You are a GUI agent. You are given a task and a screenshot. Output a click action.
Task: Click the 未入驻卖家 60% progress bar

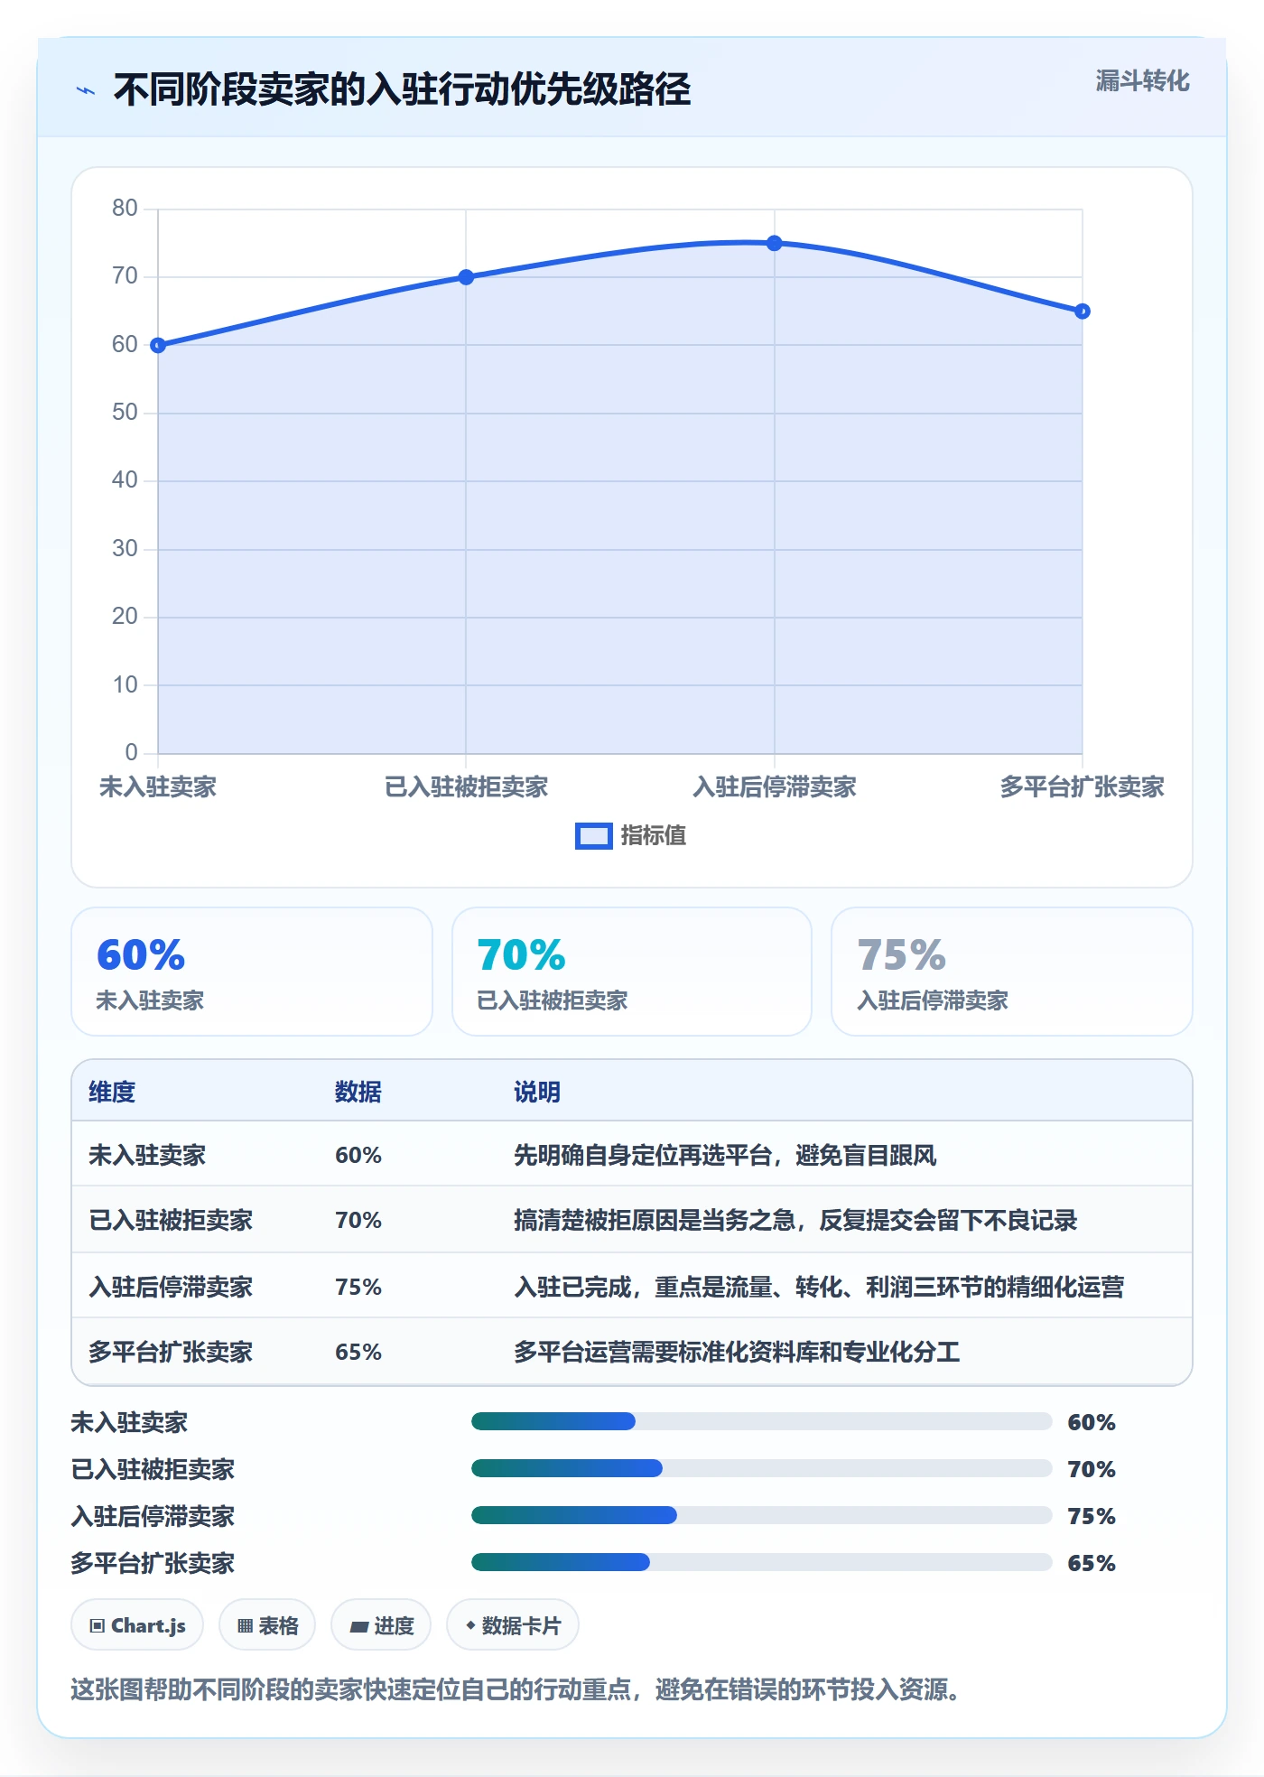tap(761, 1422)
